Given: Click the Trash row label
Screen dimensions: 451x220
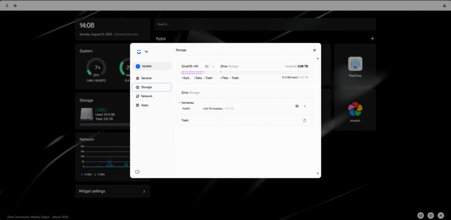Looking at the screenshot, I should (185, 120).
